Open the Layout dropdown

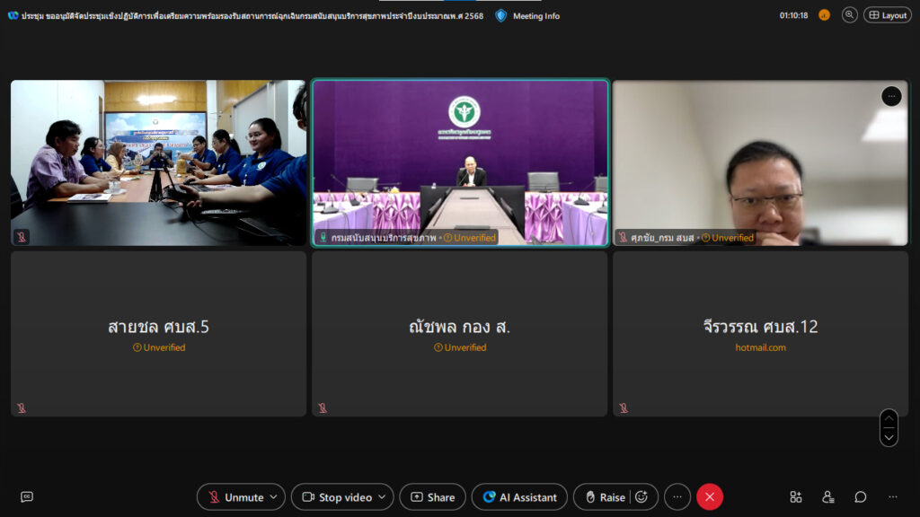[x=887, y=15]
